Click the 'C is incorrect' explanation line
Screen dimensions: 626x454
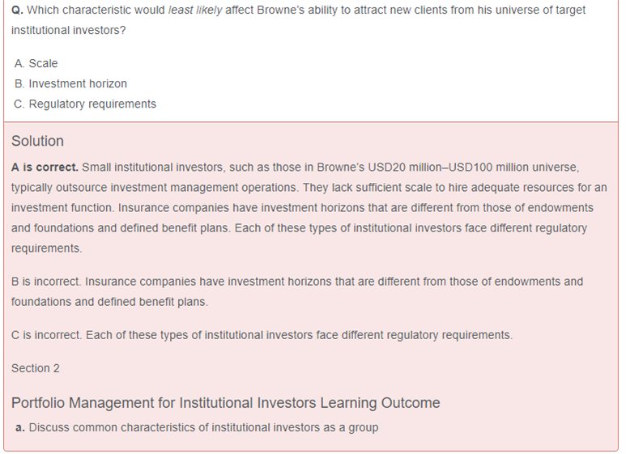[262, 335]
